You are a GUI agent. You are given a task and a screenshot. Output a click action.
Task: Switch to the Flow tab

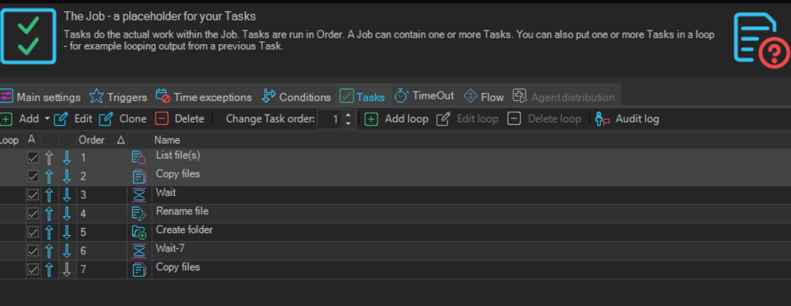tap(484, 97)
